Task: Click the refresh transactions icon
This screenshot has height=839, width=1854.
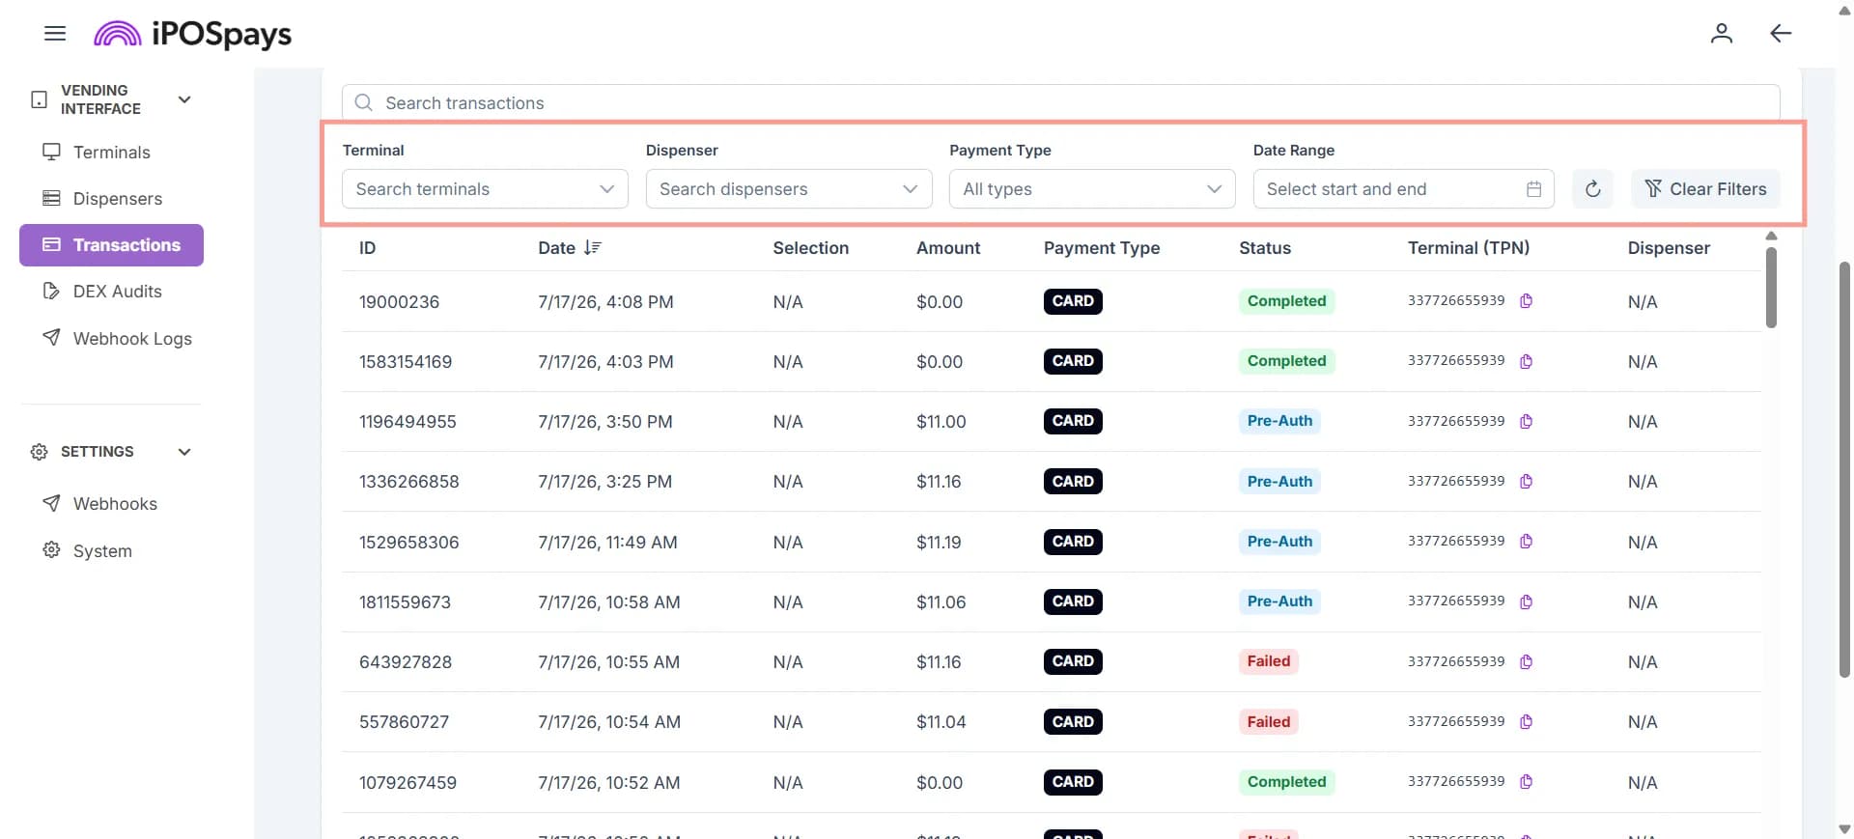Action: (1592, 189)
